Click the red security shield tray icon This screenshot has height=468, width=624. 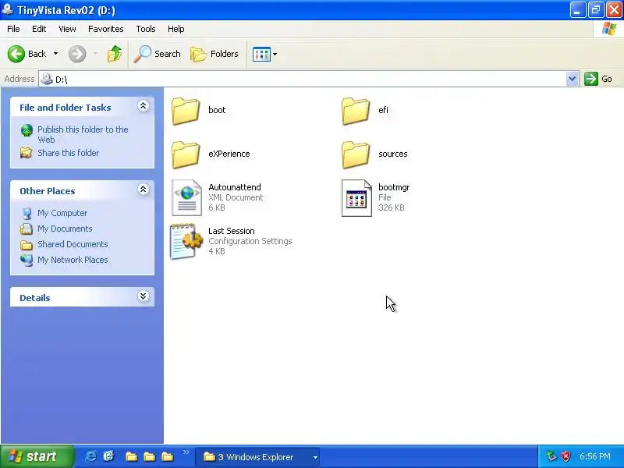pyautogui.click(x=565, y=456)
